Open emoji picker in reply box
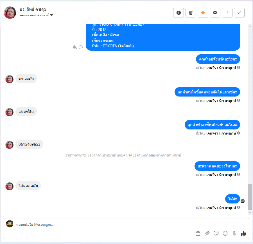Image resolution: width=253 pixels, height=244 pixels. click(225, 233)
